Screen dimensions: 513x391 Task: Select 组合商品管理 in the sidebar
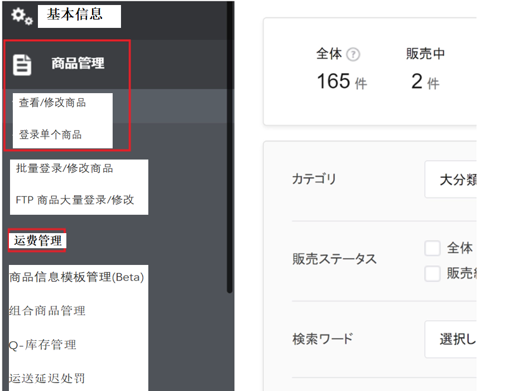pyautogui.click(x=46, y=311)
